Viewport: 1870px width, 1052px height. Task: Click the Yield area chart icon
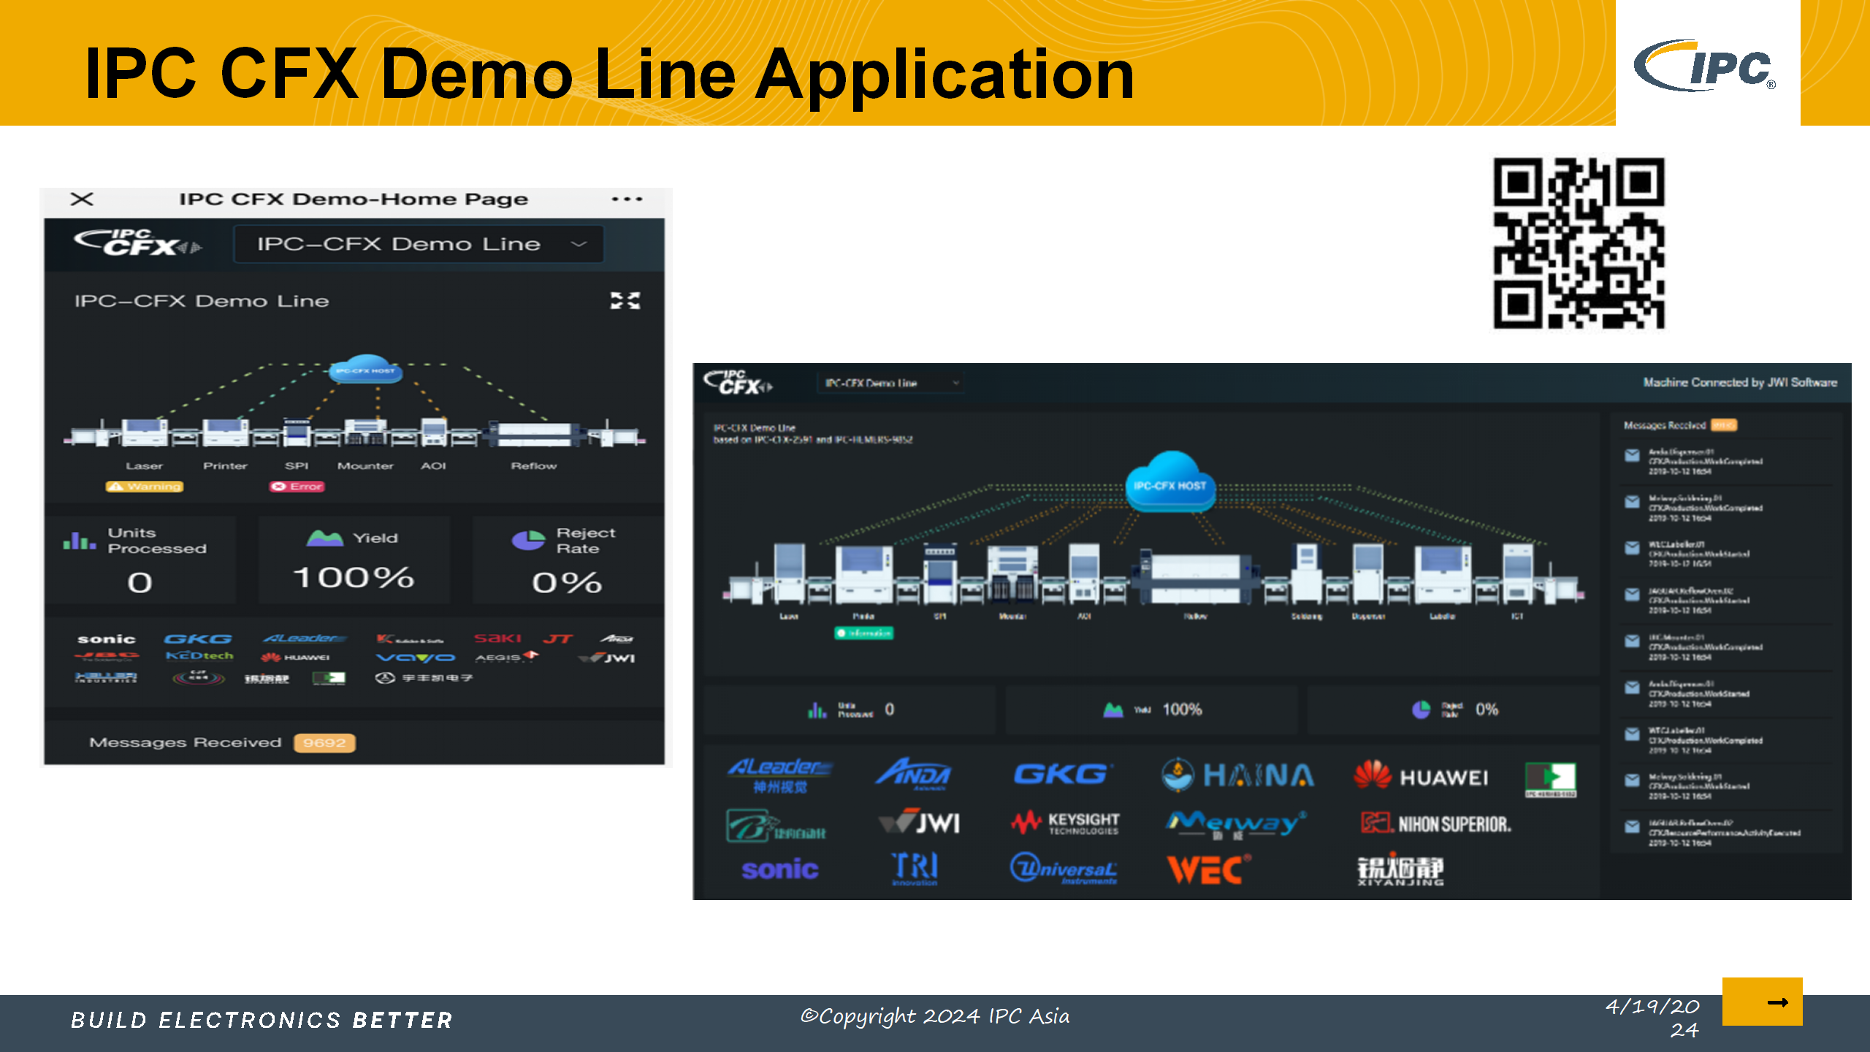(325, 538)
